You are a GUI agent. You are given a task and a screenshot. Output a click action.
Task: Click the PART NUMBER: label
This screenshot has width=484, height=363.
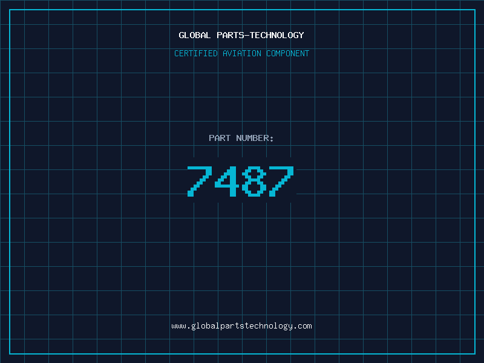[x=241, y=138]
